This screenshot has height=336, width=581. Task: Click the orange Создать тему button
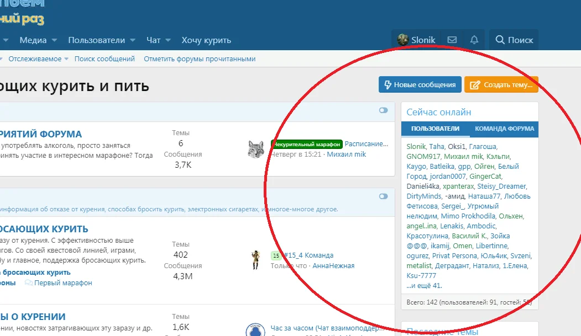coord(501,84)
